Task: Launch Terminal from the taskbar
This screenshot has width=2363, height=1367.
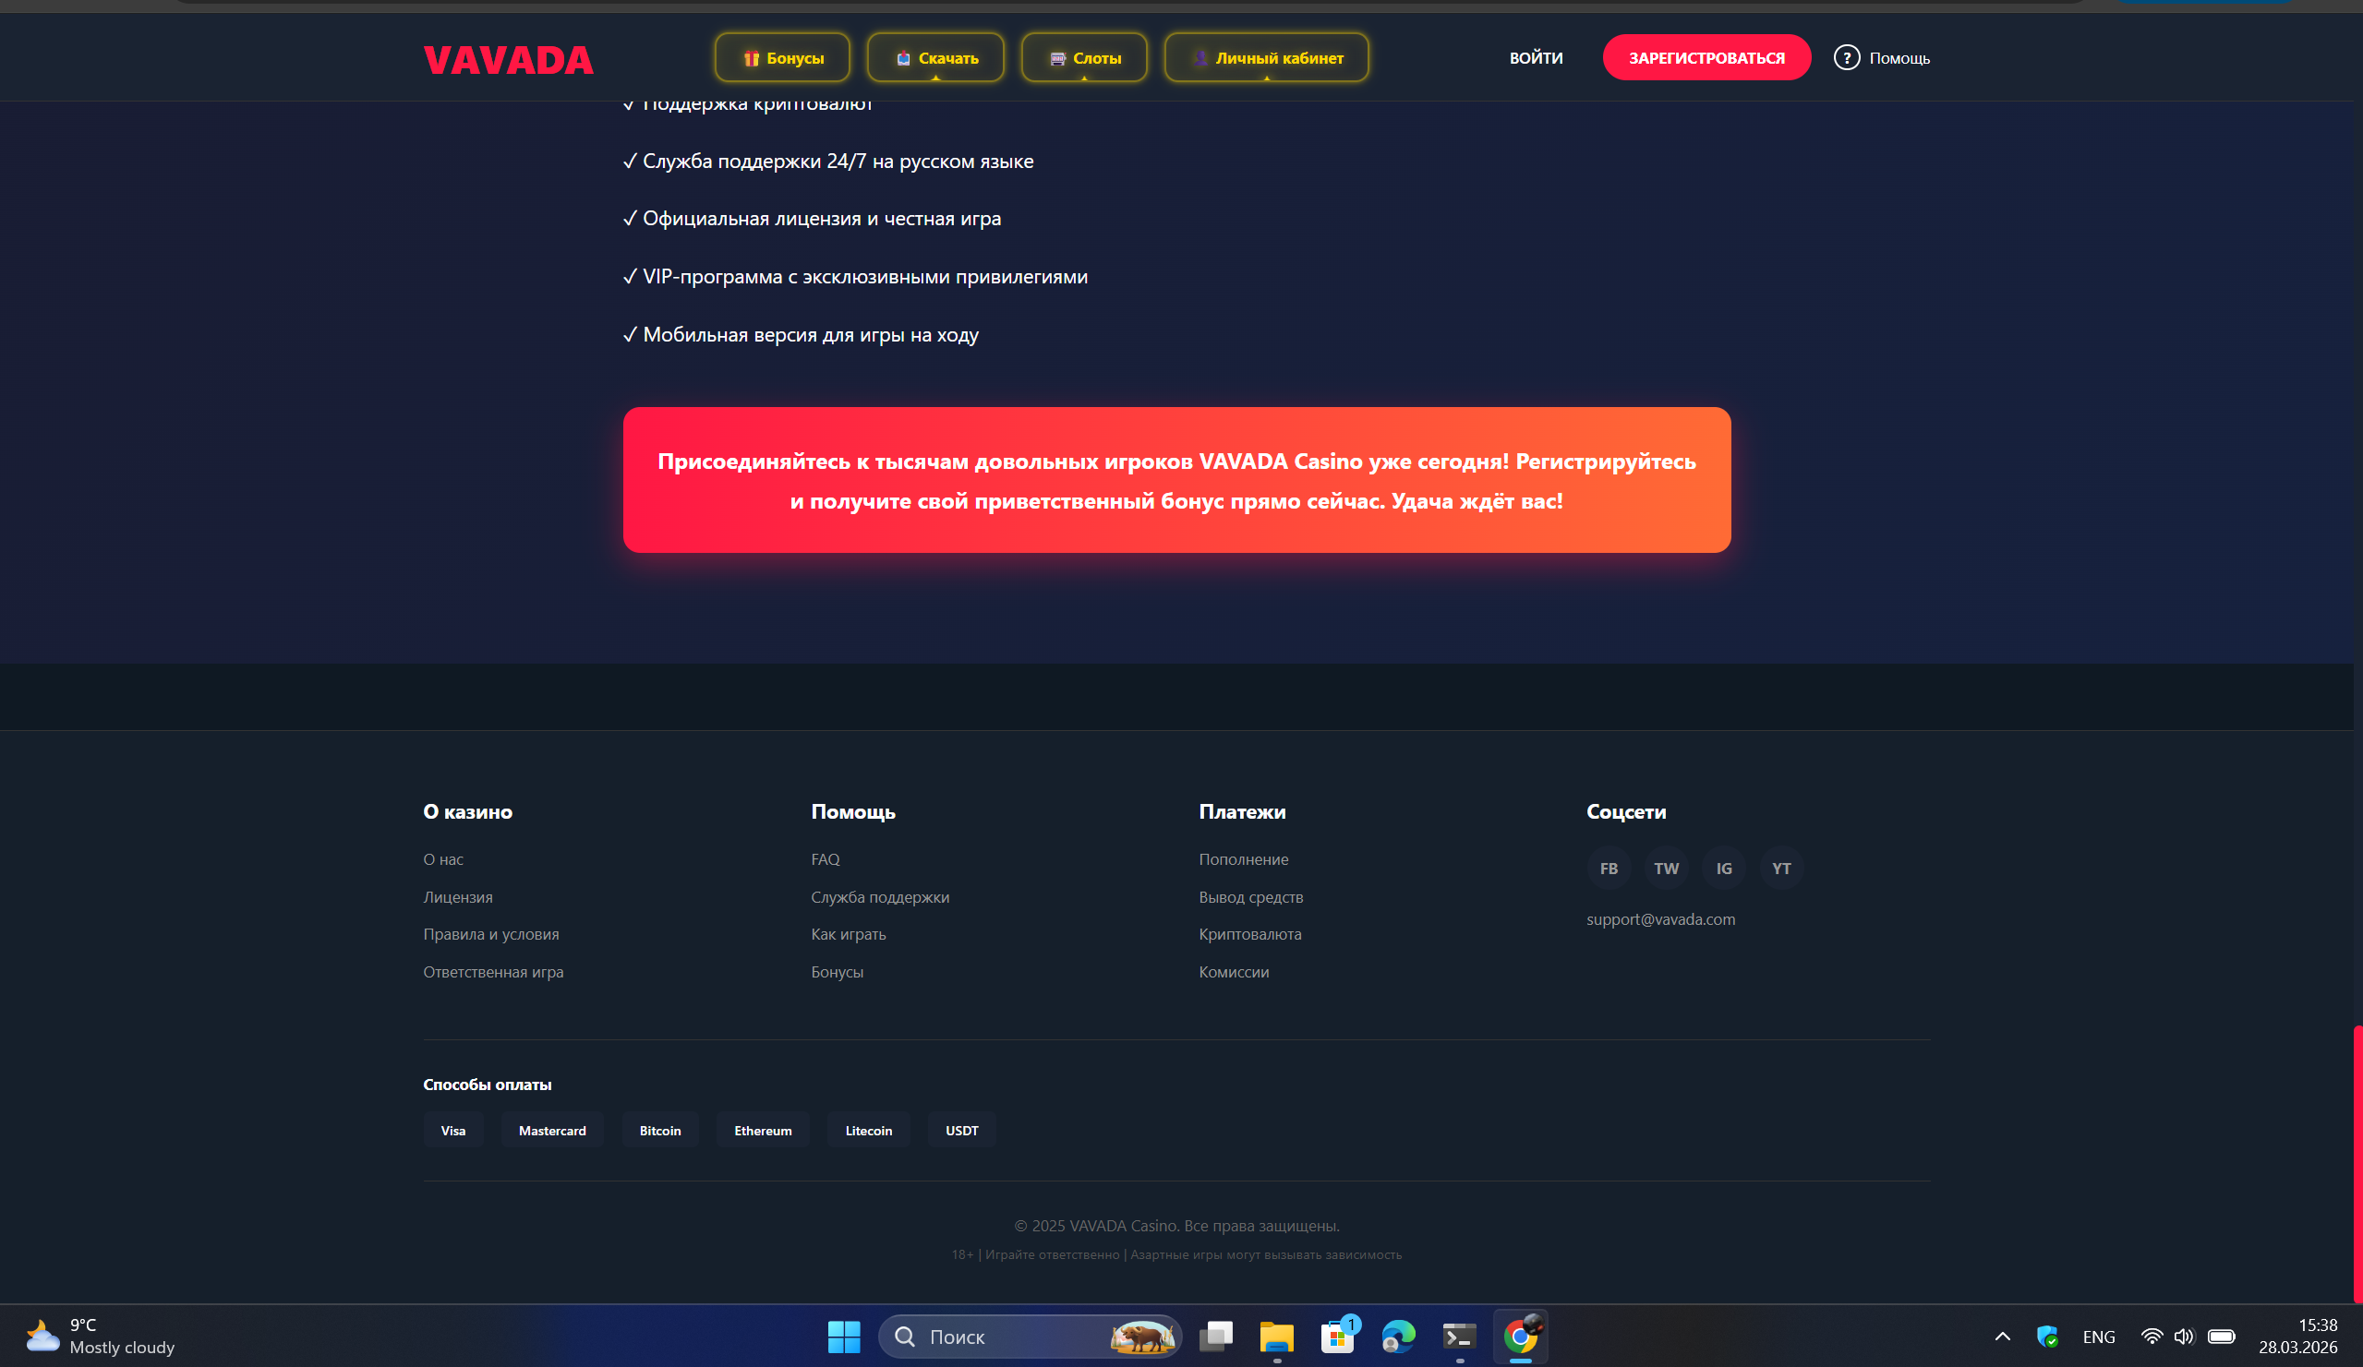Action: coord(1459,1336)
